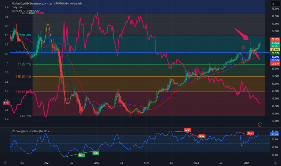
Task: Click the 2023 label on time axis
Action: click(146, 163)
